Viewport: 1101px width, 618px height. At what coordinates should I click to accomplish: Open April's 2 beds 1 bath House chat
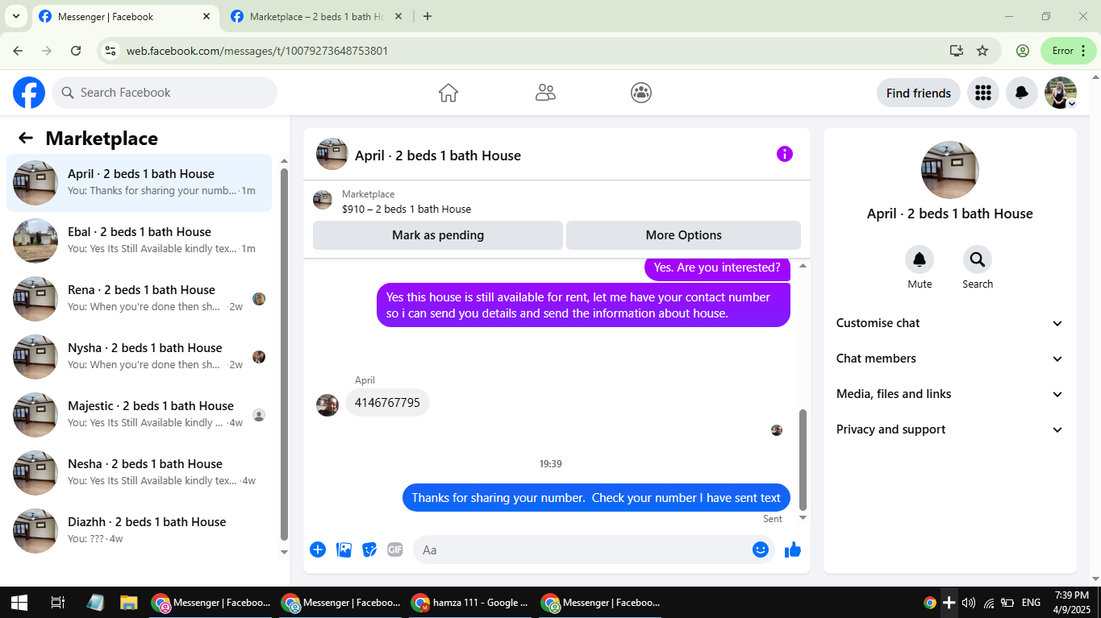(x=140, y=183)
